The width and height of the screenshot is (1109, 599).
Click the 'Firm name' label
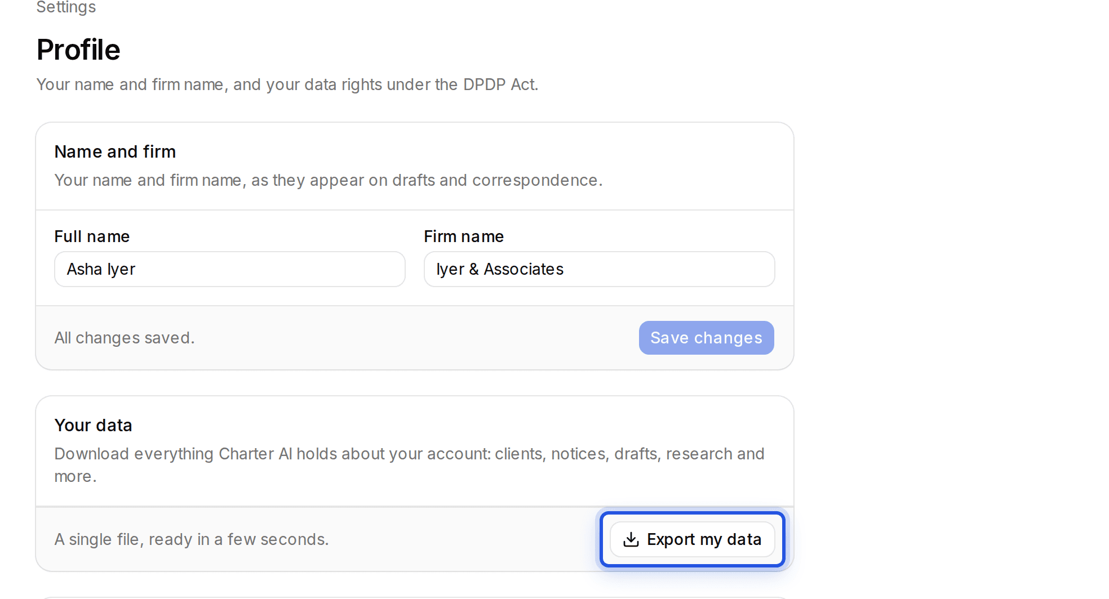pyautogui.click(x=464, y=236)
